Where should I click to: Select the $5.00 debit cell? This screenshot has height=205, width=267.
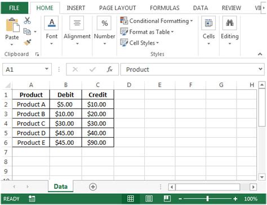pos(66,104)
